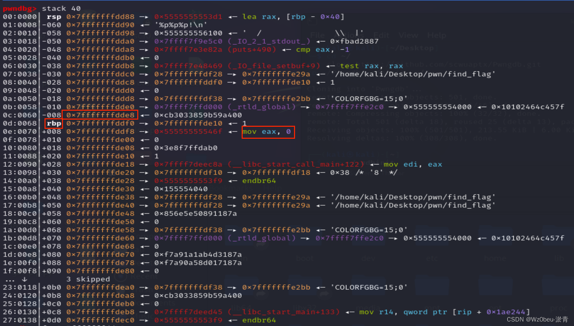Viewport: 574px width, 326px height.
Task: Open the File menu
Action: (318, 35)
